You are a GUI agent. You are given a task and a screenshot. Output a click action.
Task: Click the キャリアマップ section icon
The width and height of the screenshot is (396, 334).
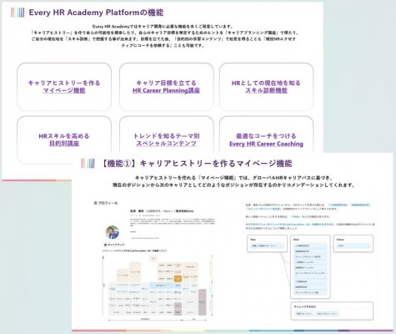pos(105,245)
